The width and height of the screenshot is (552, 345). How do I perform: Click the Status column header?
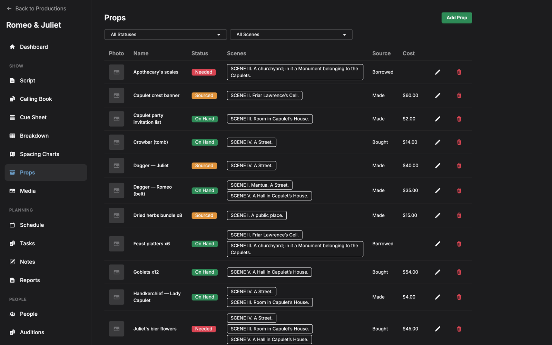tap(200, 53)
